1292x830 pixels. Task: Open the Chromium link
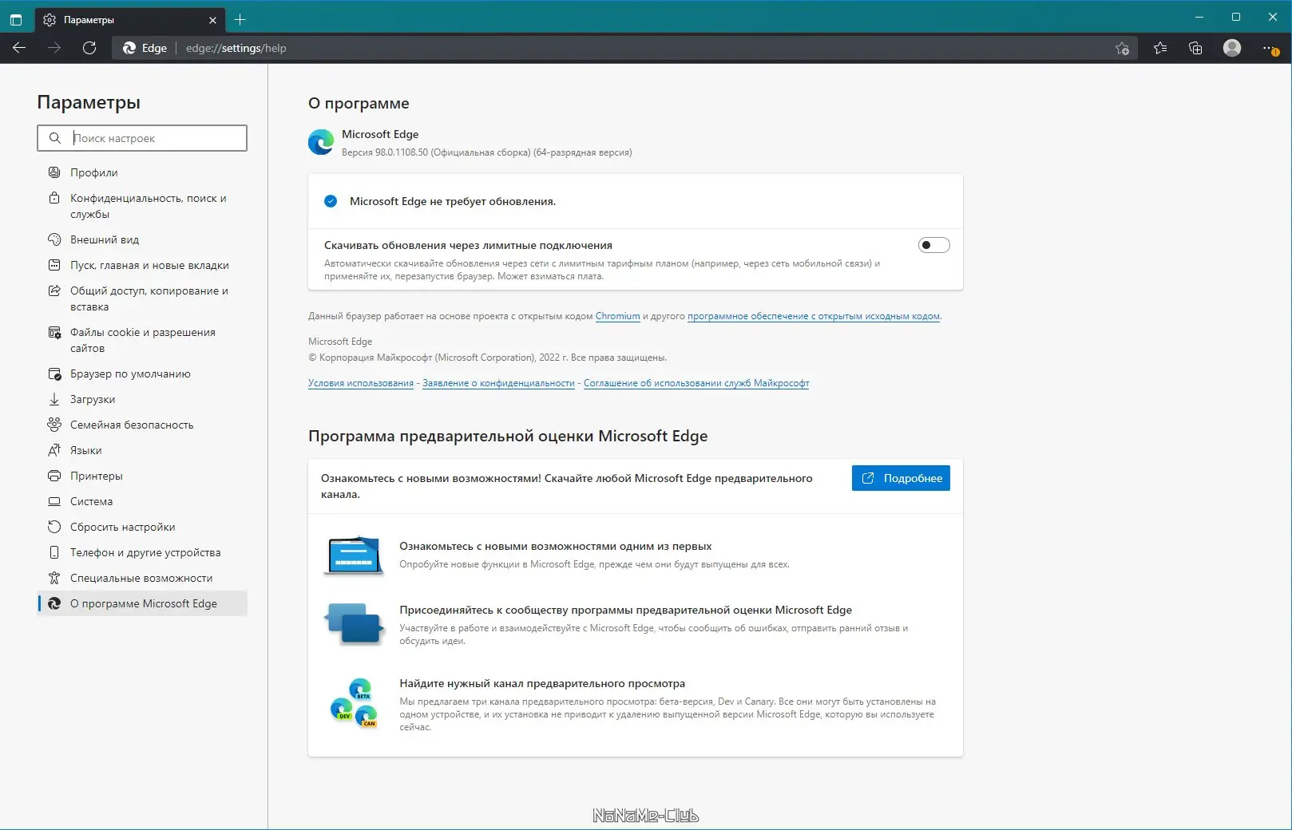[617, 316]
